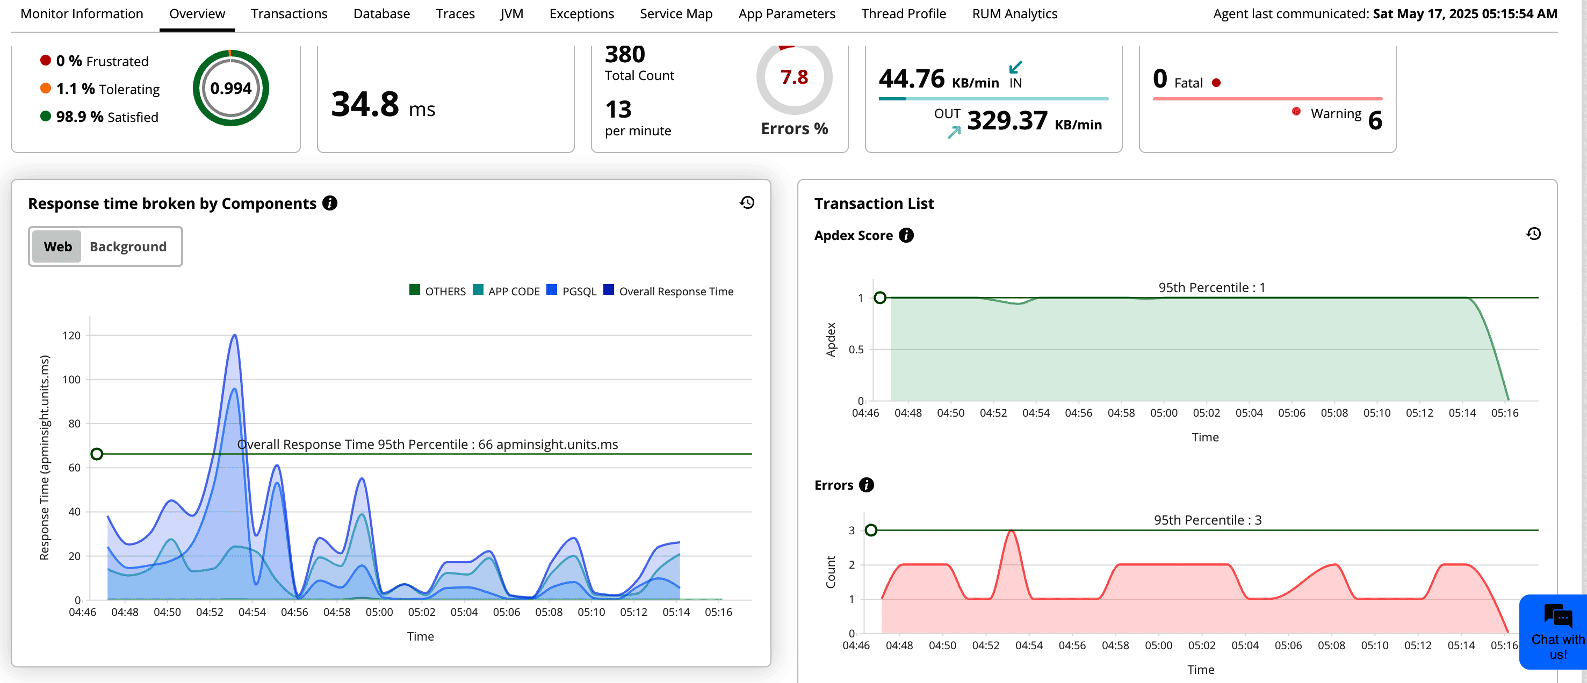
Task: Go to the RUM Analytics tab
Action: pyautogui.click(x=1014, y=13)
